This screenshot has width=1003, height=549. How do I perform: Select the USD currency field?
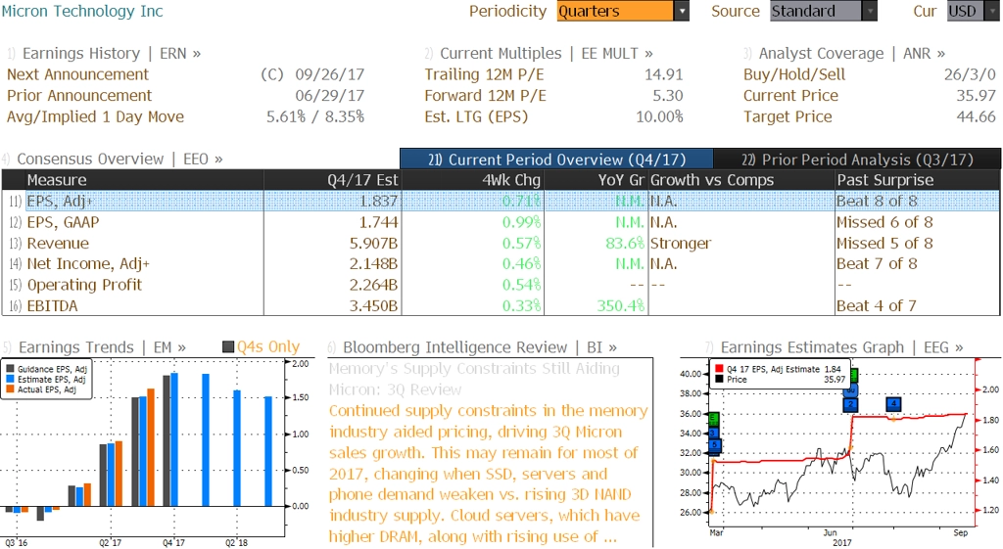(x=967, y=11)
